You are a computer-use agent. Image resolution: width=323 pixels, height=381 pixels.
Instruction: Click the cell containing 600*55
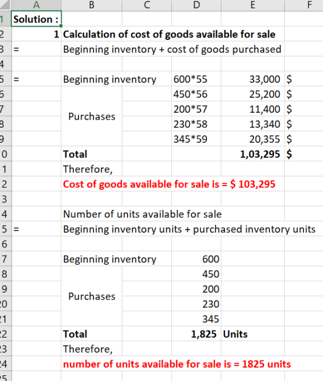[x=197, y=79]
